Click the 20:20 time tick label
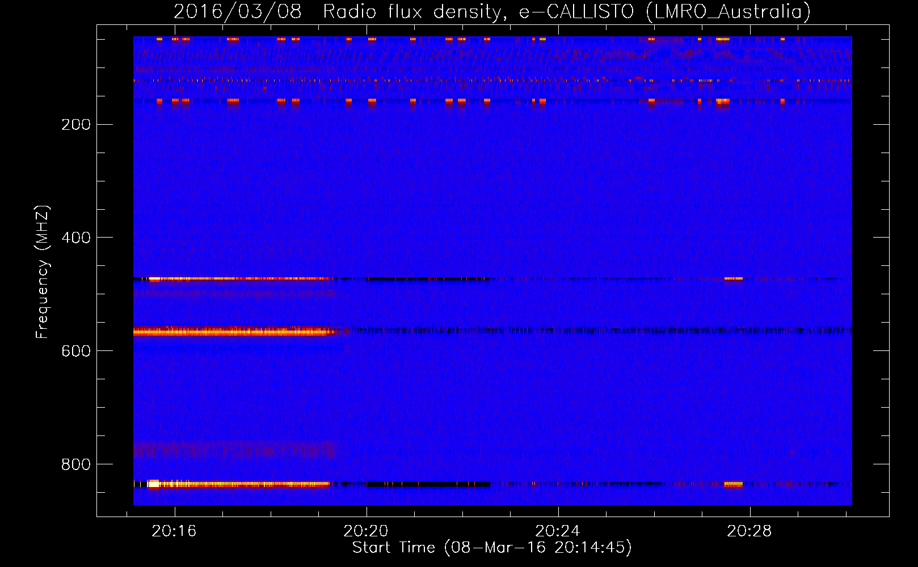This screenshot has width=918, height=567. tap(366, 531)
